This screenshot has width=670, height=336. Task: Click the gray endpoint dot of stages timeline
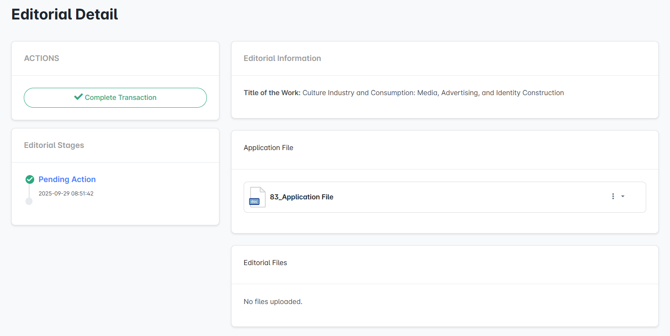29,201
